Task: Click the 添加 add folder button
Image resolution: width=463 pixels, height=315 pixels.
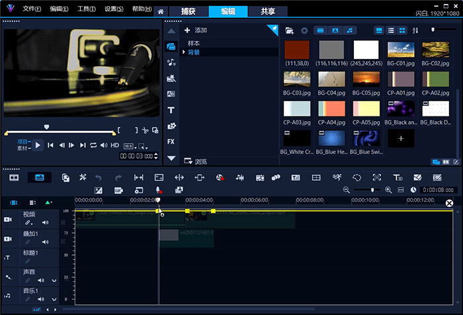Action: tap(196, 30)
